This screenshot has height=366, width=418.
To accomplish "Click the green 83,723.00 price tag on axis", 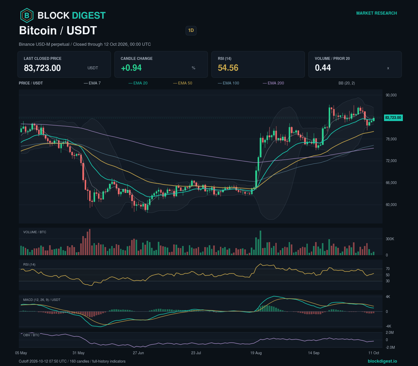I will [x=393, y=118].
